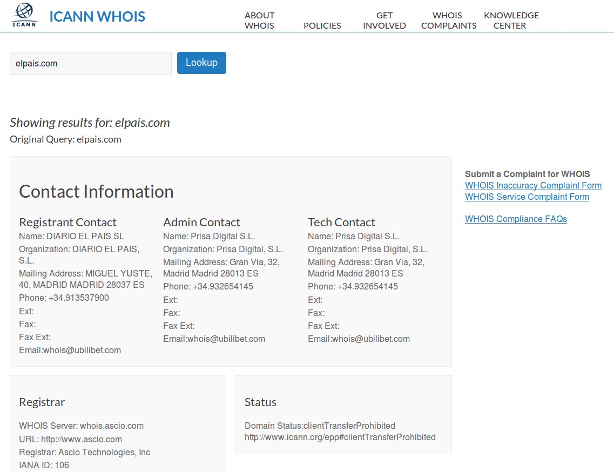Click the domain search input field
This screenshot has width=614, height=472.
coord(90,63)
